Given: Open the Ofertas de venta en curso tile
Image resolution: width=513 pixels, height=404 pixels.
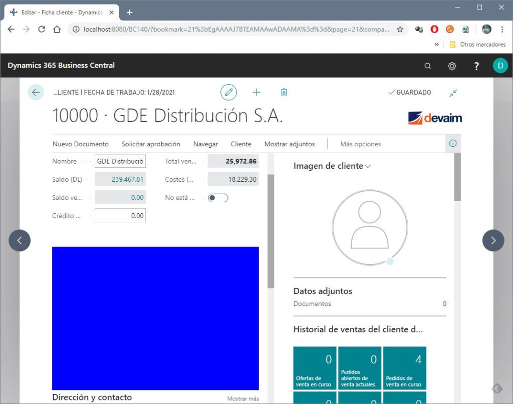Looking at the screenshot, I should [315, 368].
